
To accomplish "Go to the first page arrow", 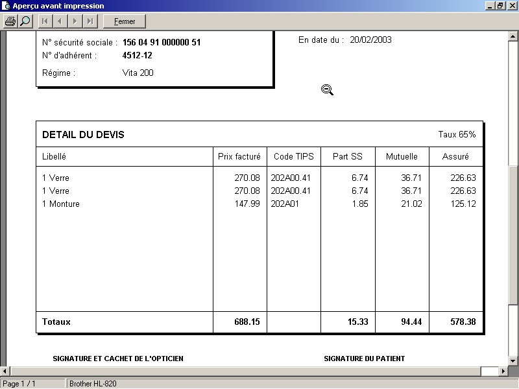I will point(45,21).
